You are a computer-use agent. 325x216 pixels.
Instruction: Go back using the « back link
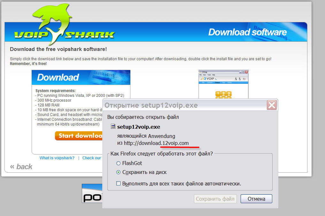[21, 167]
